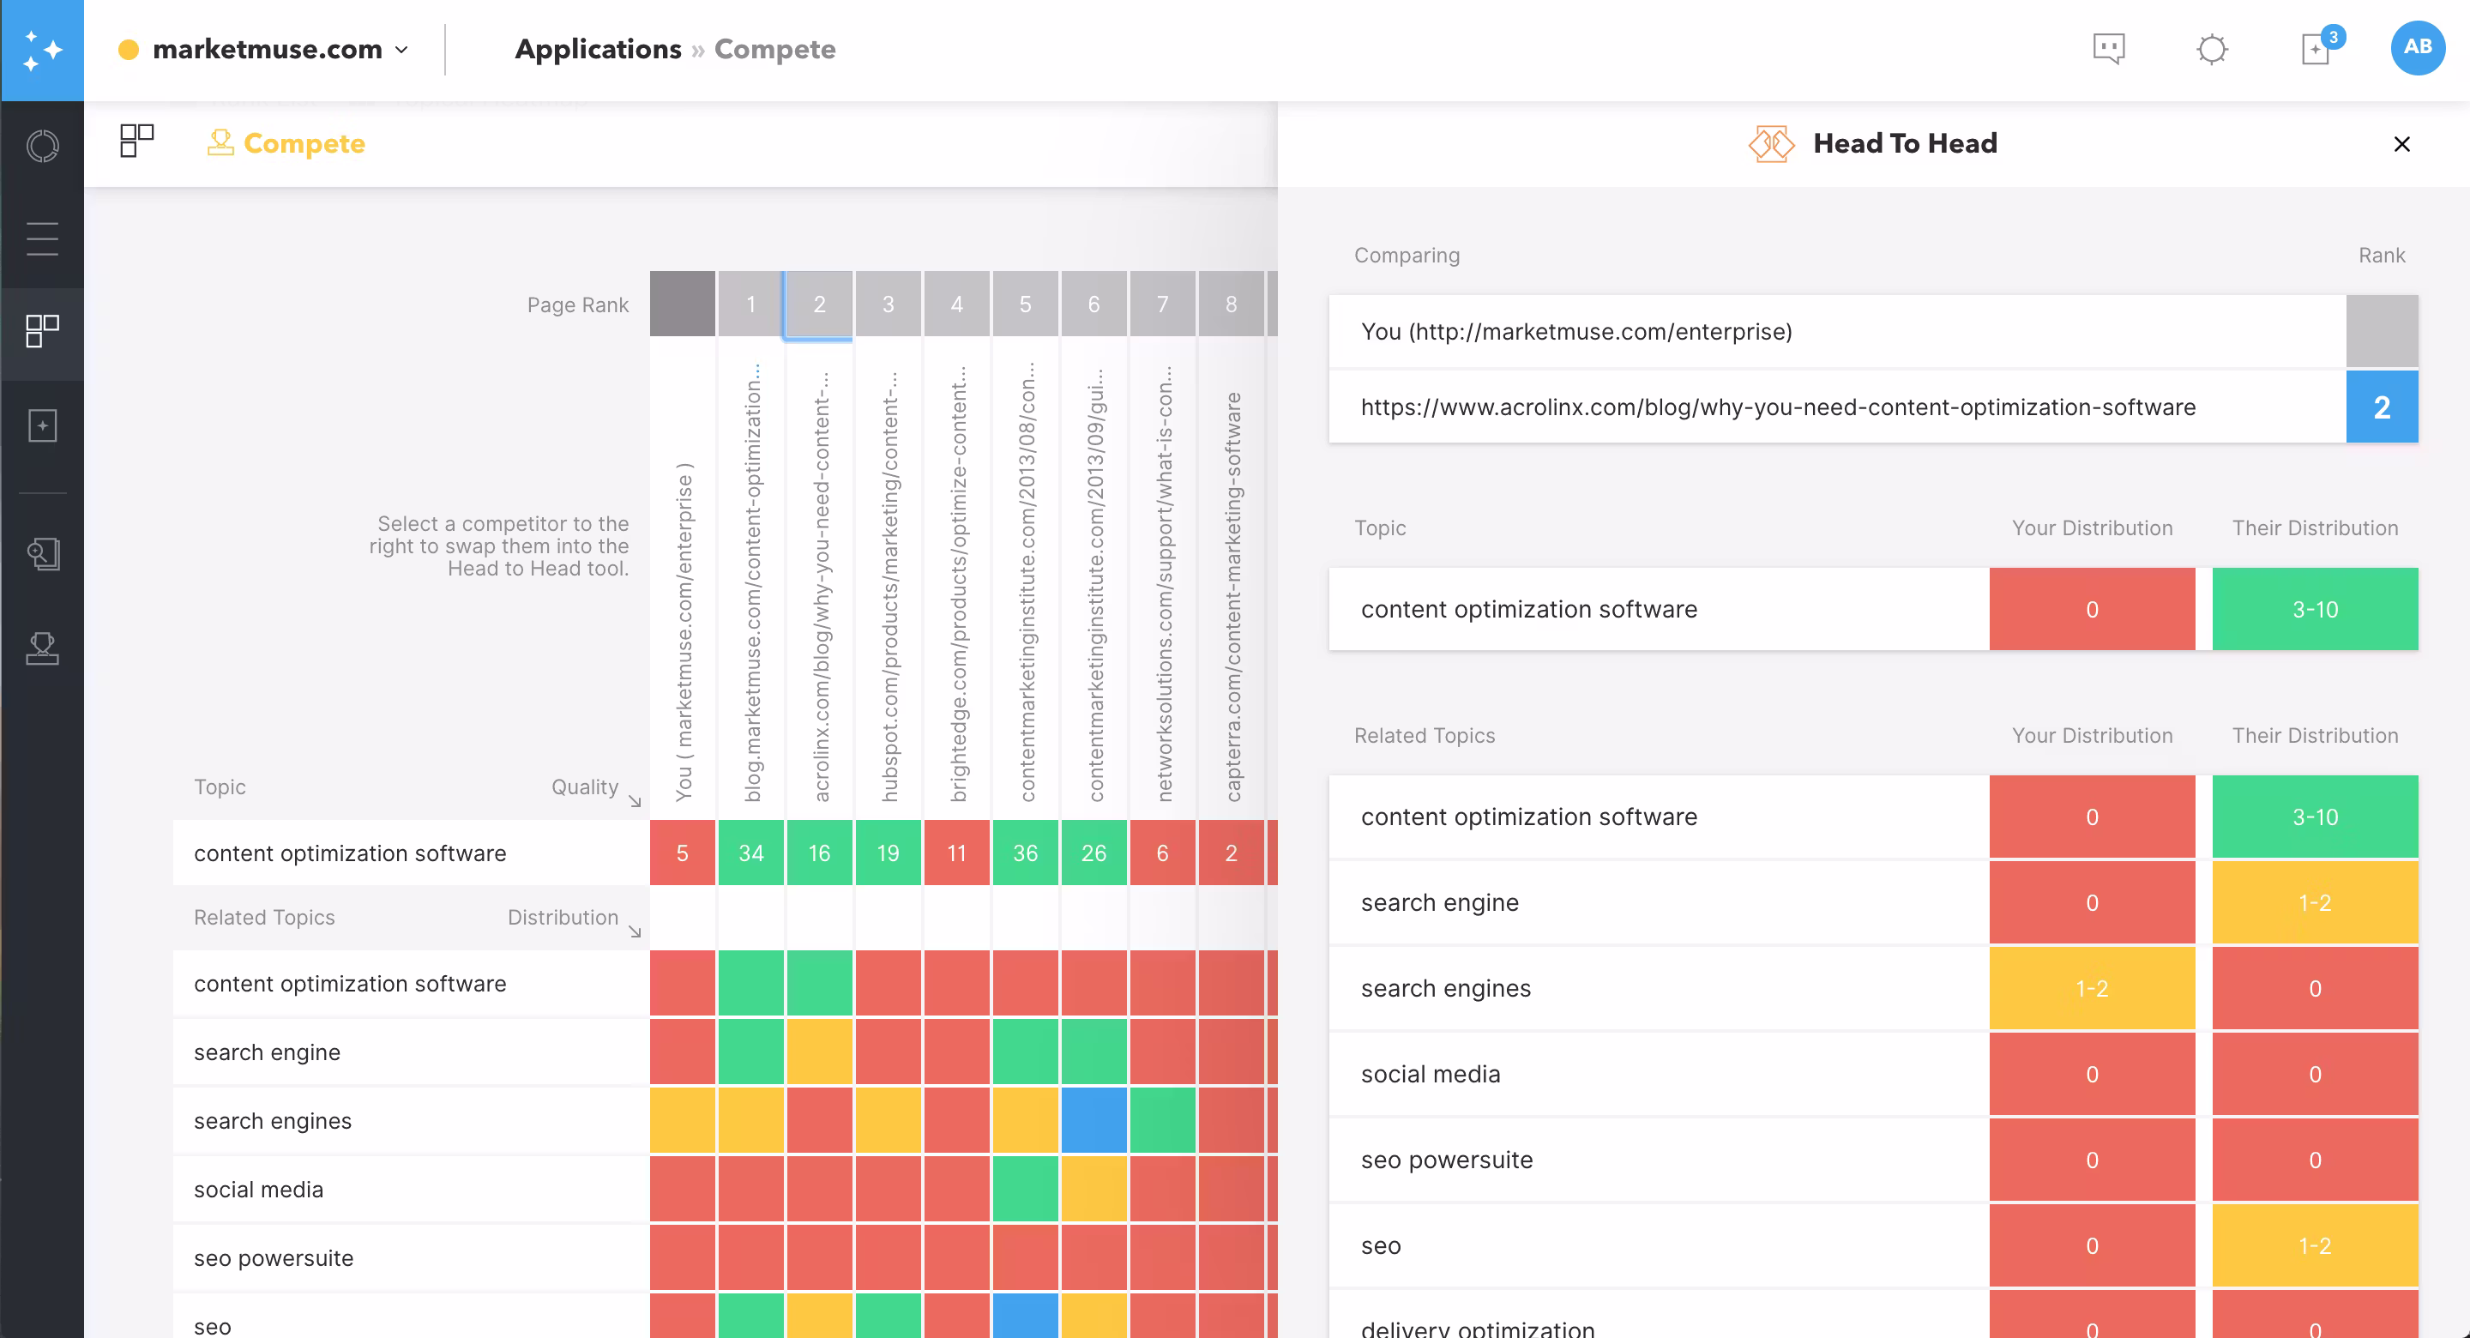Click the green 3-10 Their Distribution cell

click(x=2314, y=609)
